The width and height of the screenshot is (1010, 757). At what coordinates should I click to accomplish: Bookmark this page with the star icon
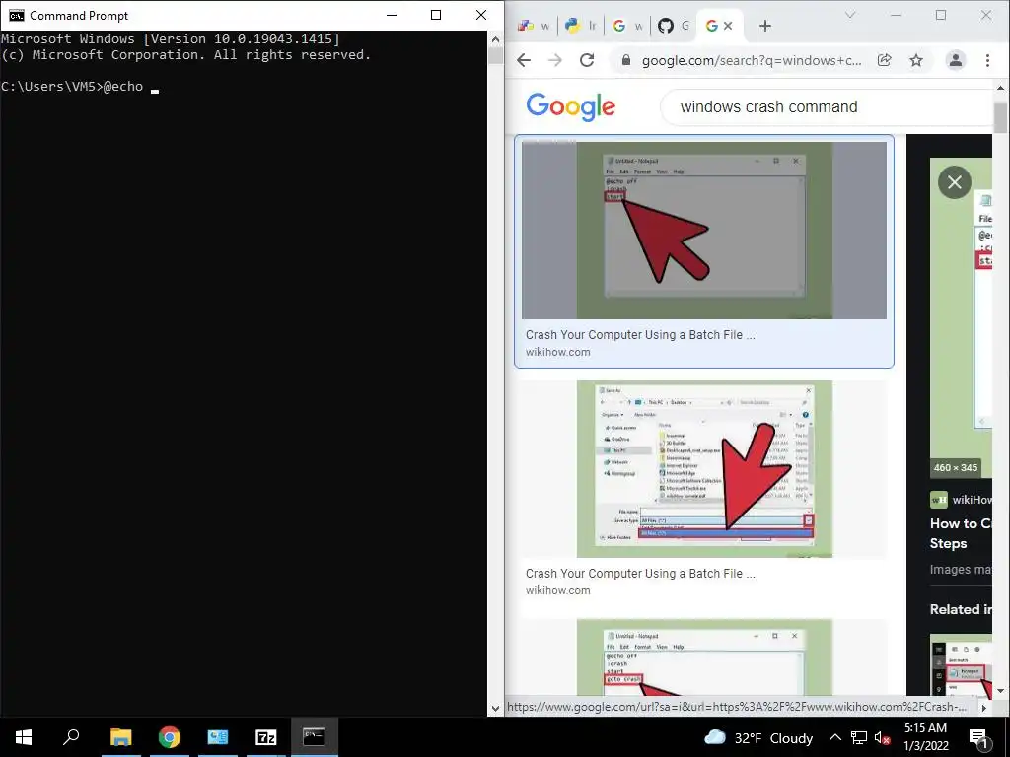[x=916, y=60]
